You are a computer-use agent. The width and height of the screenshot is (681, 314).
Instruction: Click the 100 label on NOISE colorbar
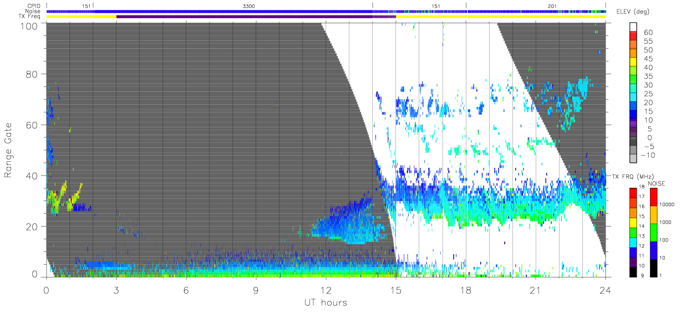click(x=663, y=240)
